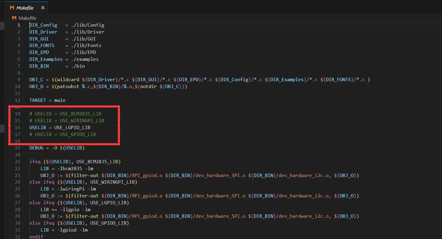Click the active USELIB = USE_LGPIO_LIB line
The image size is (442, 239).
[60, 128]
